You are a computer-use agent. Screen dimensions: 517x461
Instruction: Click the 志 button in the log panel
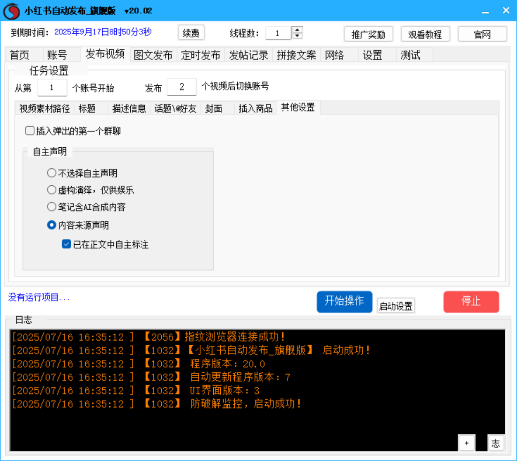click(x=495, y=443)
